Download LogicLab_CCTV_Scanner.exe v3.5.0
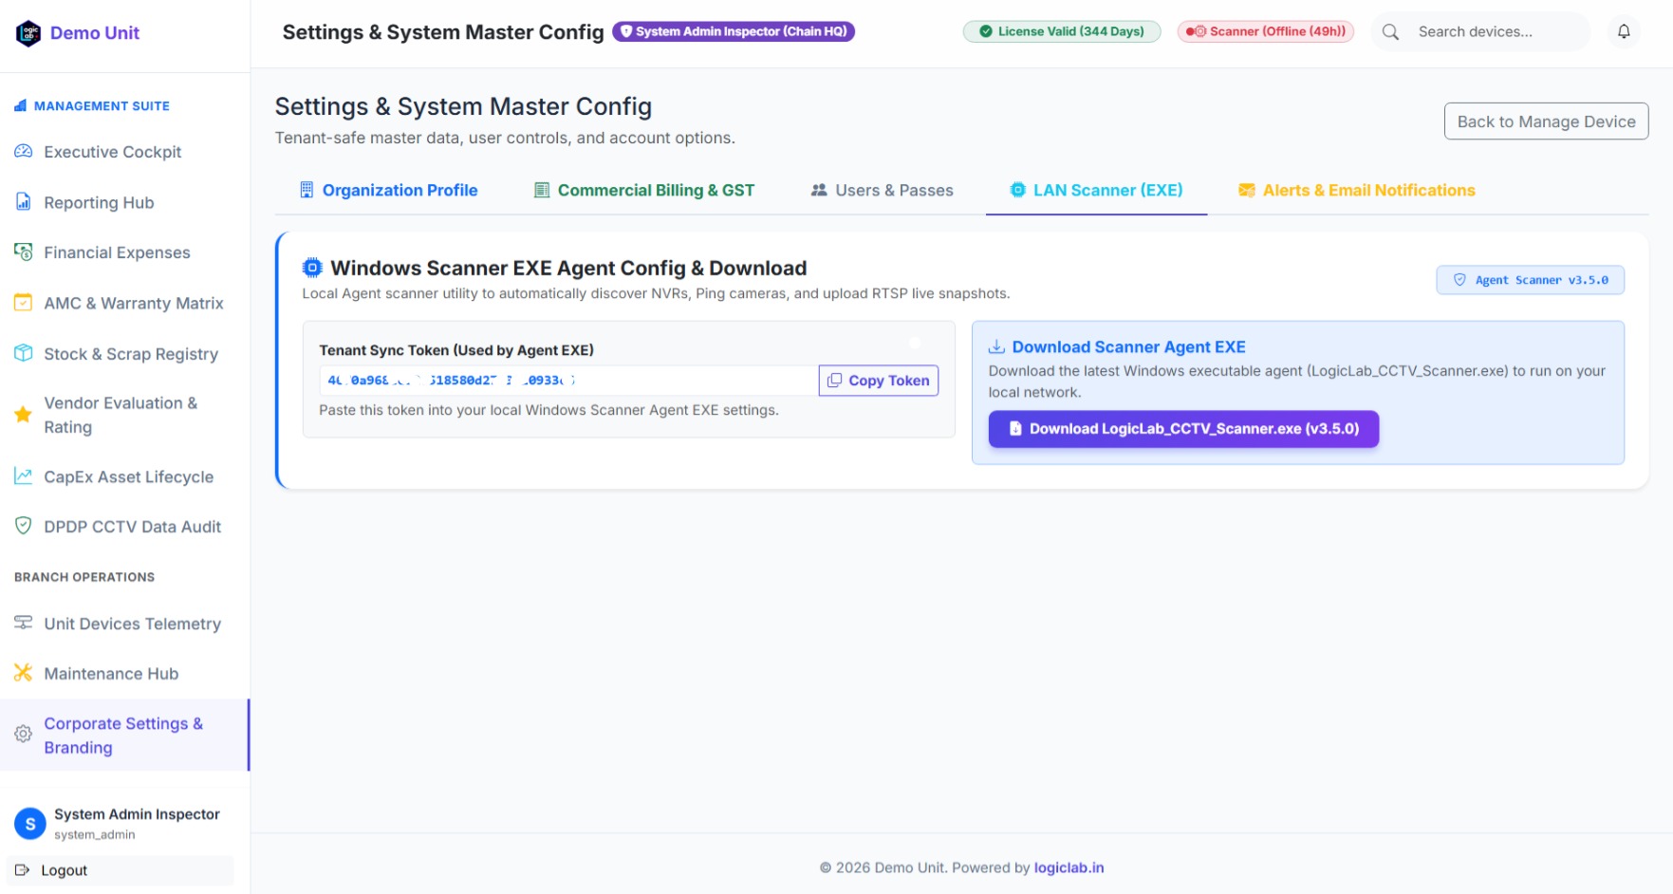Image resolution: width=1673 pixels, height=894 pixels. [1183, 429]
